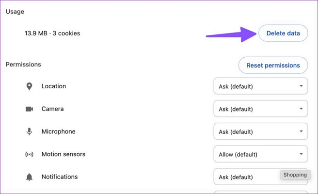
Task: Open the Notifications permission dropdown
Action: 247,177
